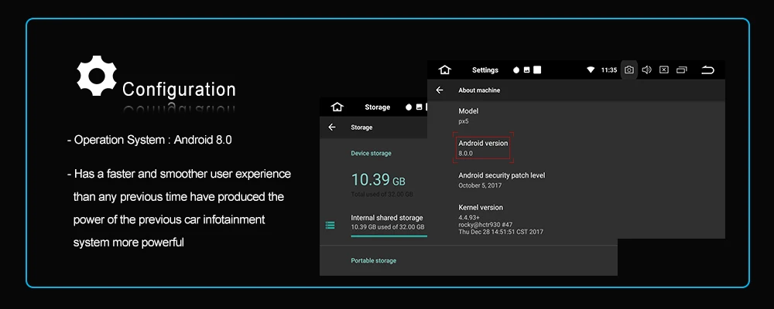Click the white gear icon beside Configuration
This screenshot has width=774, height=309.
pyautogui.click(x=97, y=76)
